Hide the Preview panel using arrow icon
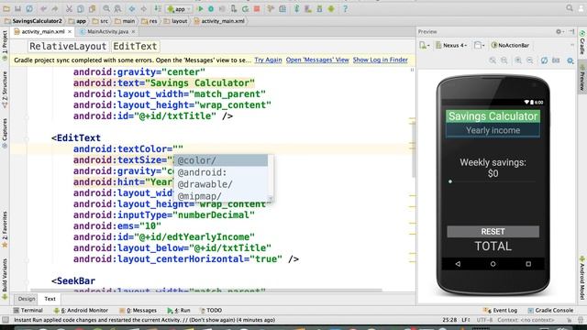587x330 pixels. point(571,32)
